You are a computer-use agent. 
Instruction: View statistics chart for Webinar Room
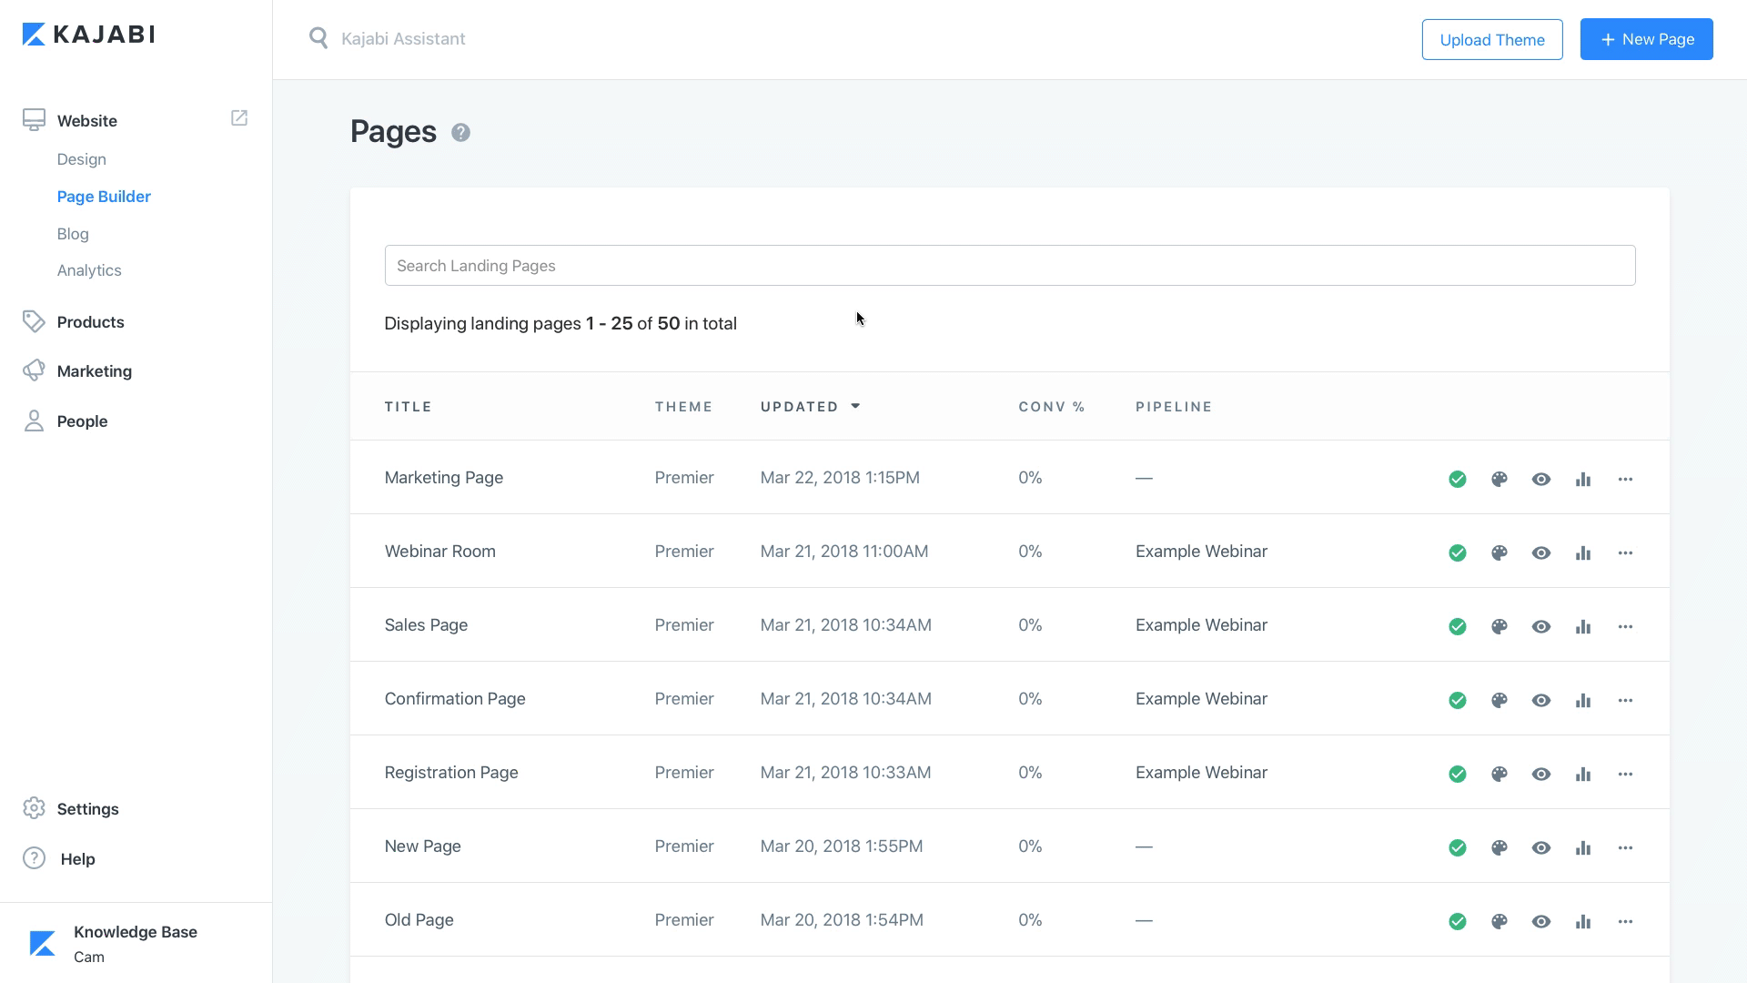[x=1583, y=552]
